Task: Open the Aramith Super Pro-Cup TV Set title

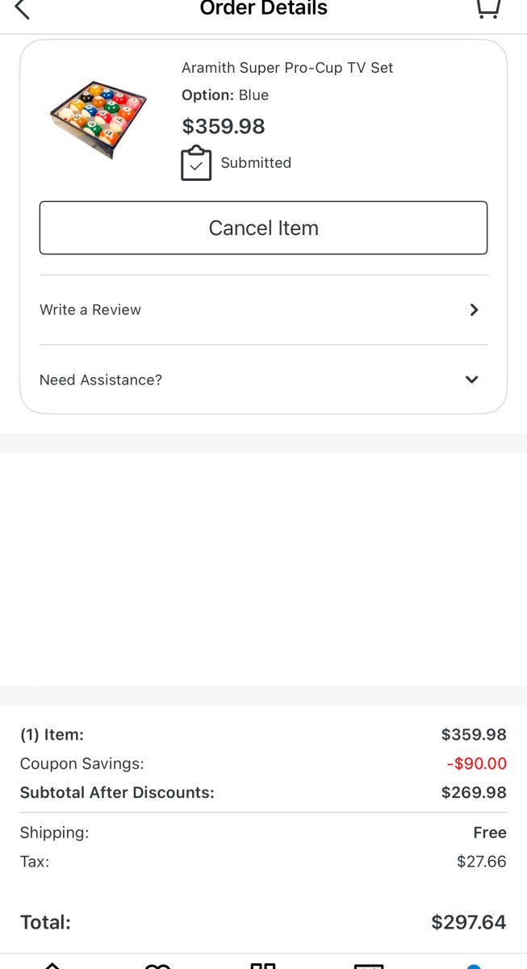Action: pyautogui.click(x=287, y=68)
